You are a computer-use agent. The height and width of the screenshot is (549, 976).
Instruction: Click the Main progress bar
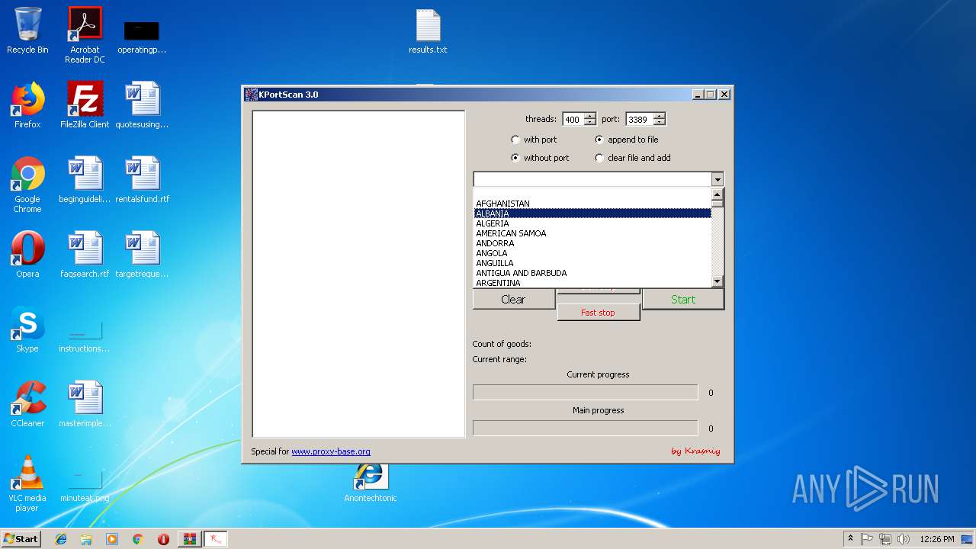(x=586, y=429)
